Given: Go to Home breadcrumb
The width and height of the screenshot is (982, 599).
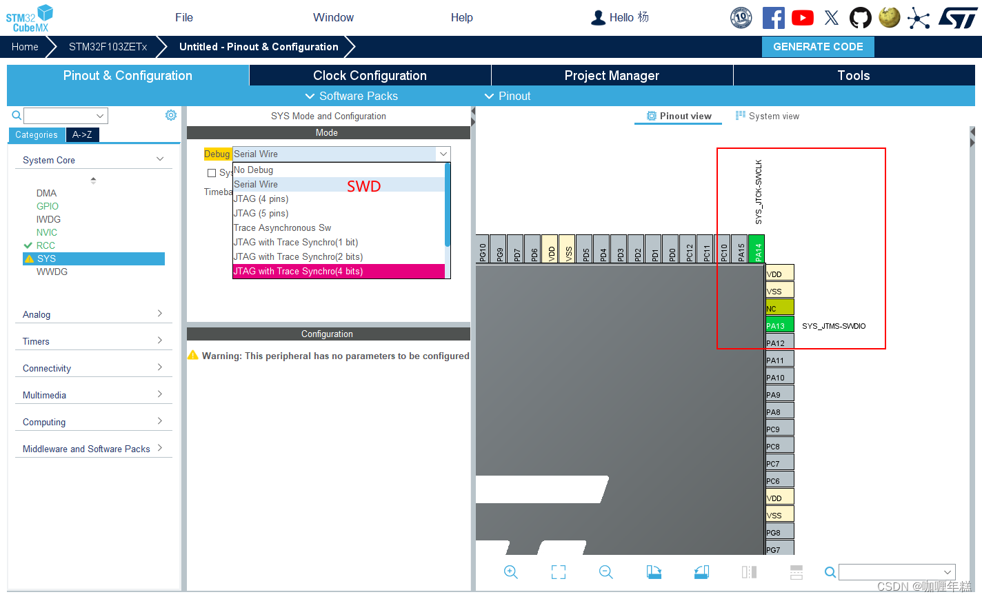Looking at the screenshot, I should (x=25, y=46).
